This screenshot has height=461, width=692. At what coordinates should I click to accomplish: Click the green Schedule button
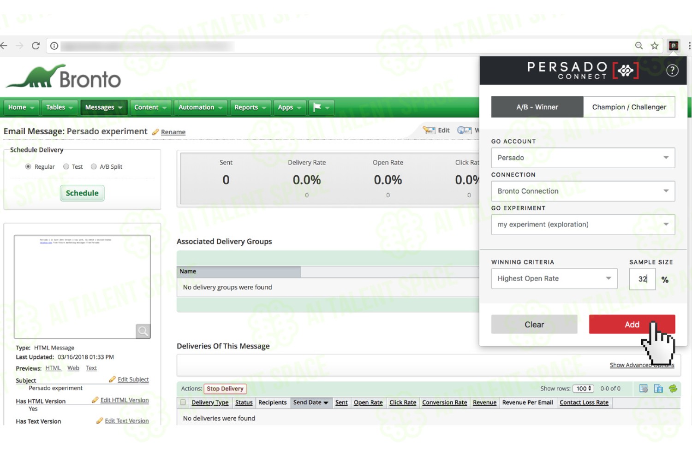click(x=82, y=193)
